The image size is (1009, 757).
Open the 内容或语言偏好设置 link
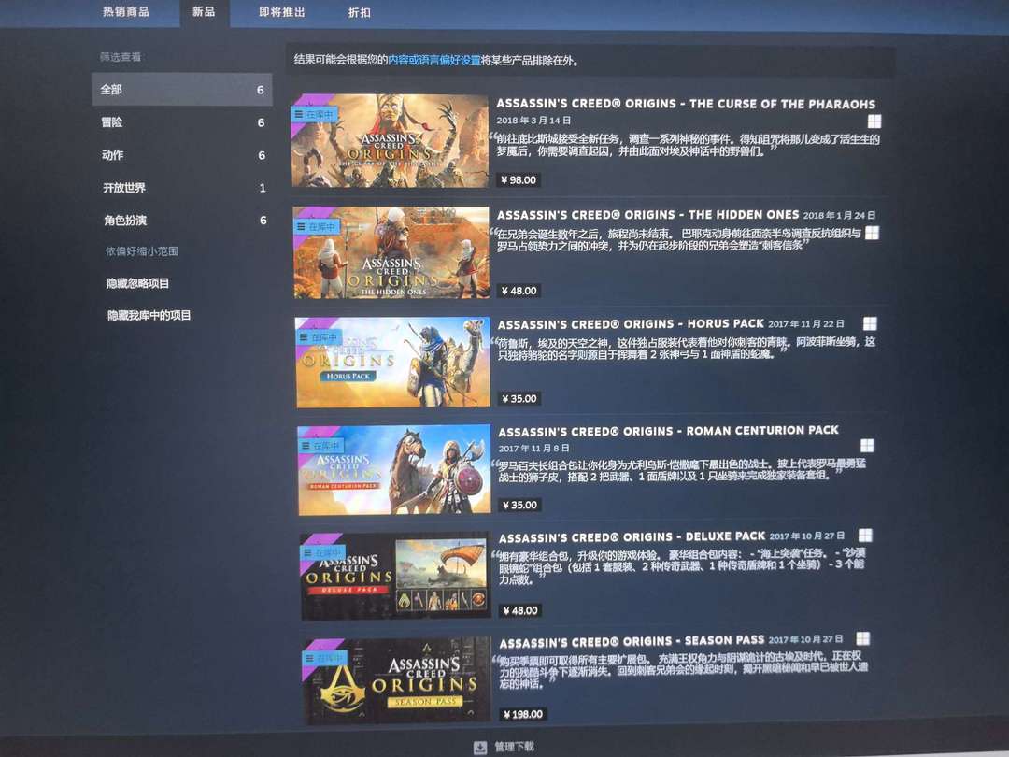[434, 61]
